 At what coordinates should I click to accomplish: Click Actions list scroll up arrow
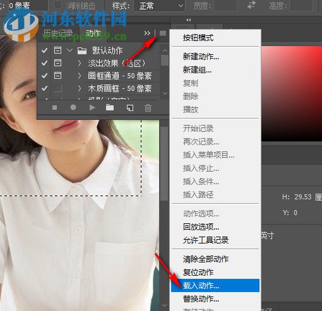pyautogui.click(x=165, y=50)
